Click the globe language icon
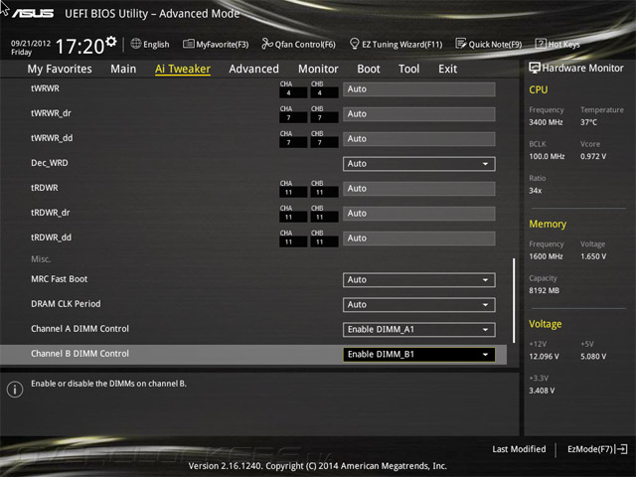 coord(136,44)
